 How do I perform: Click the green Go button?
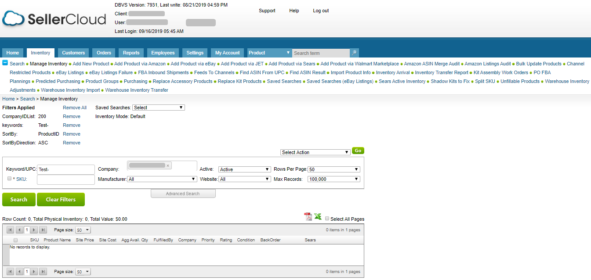(358, 151)
